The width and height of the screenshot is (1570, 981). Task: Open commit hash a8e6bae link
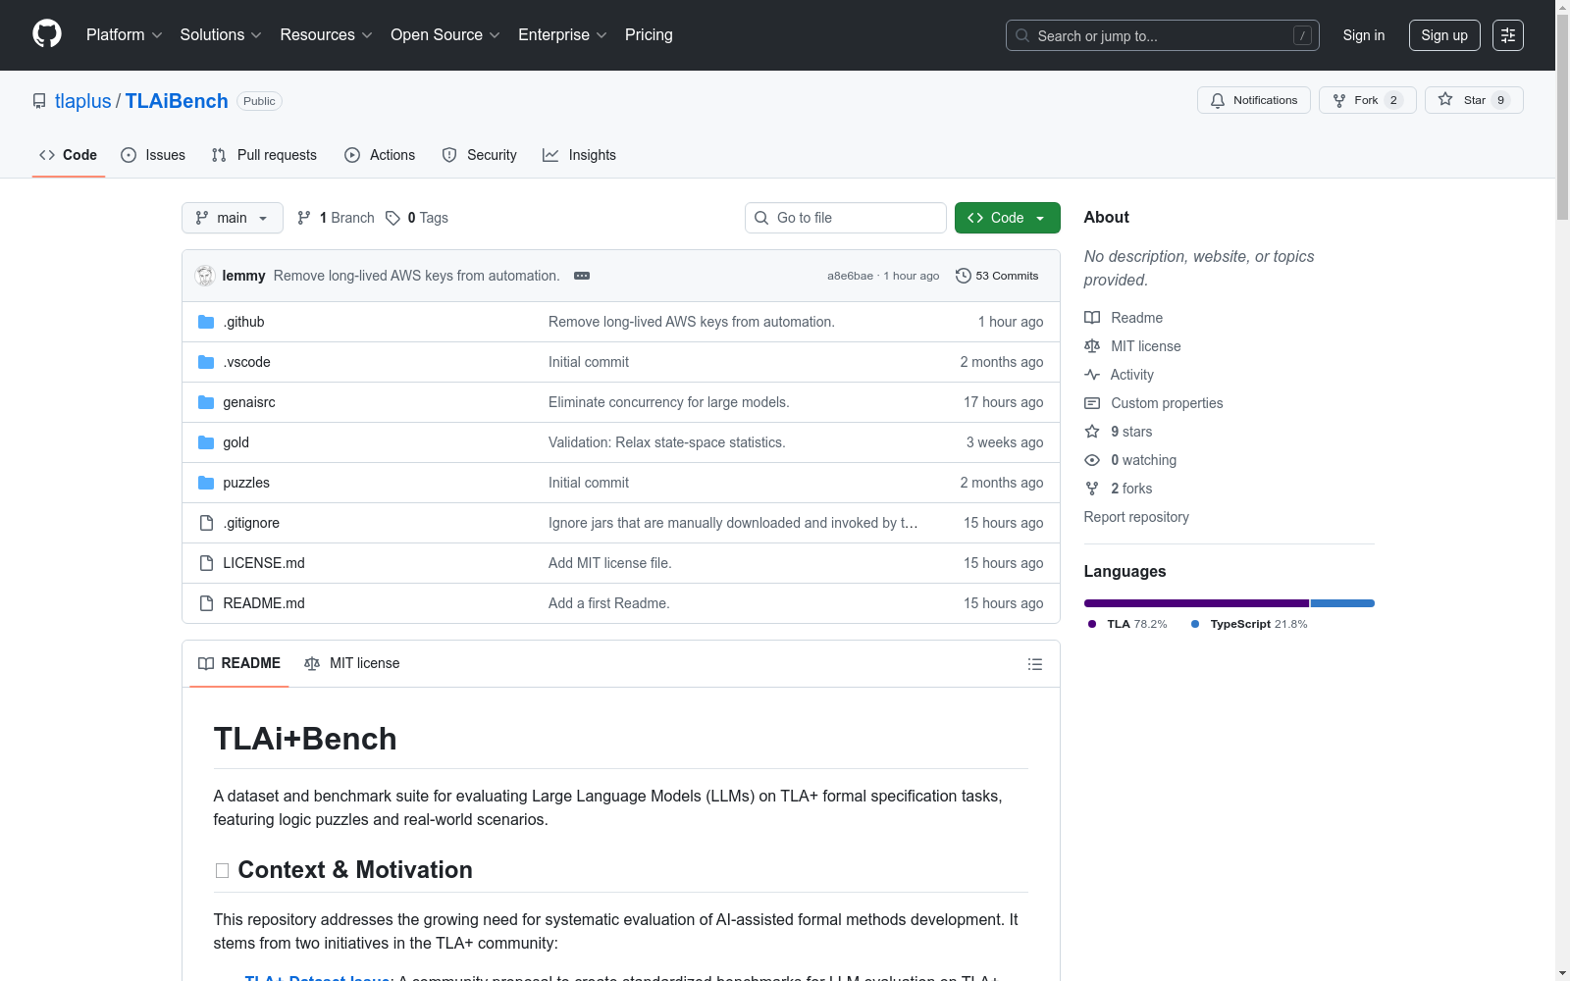tap(850, 277)
